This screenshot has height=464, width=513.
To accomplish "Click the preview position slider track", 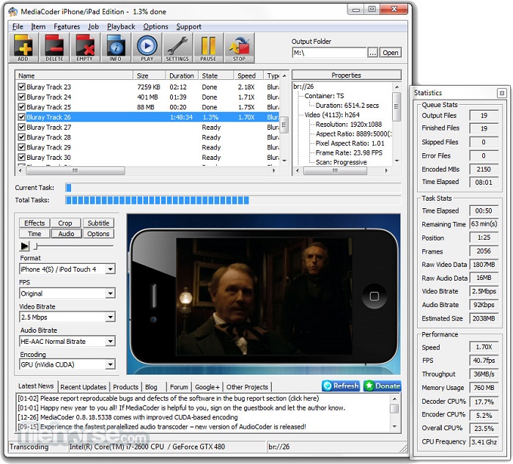I will click(73, 246).
